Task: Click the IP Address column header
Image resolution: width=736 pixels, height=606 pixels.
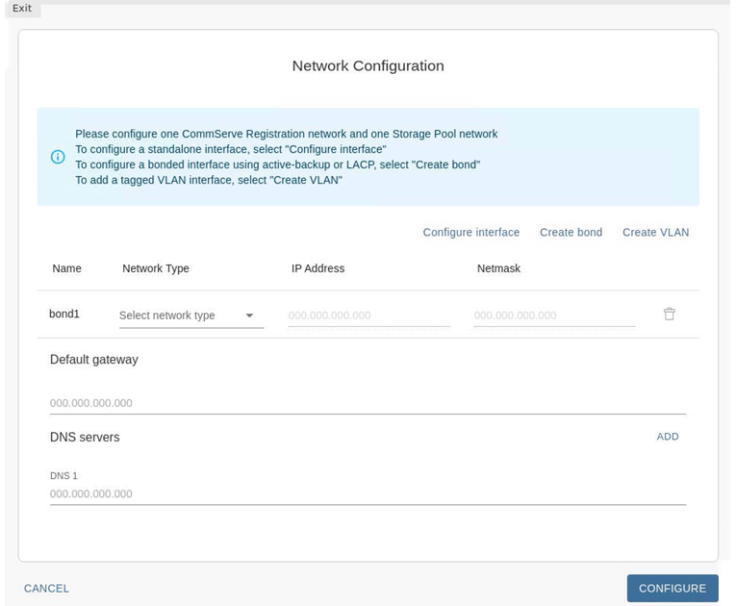Action: coord(317,268)
